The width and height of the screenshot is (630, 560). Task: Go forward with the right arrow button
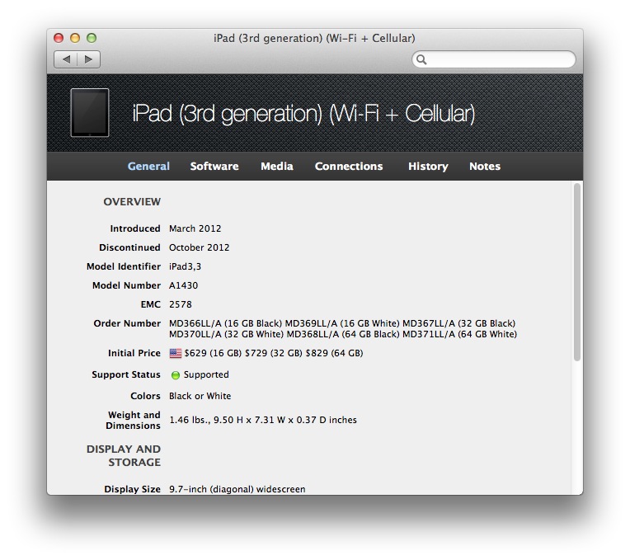(88, 59)
